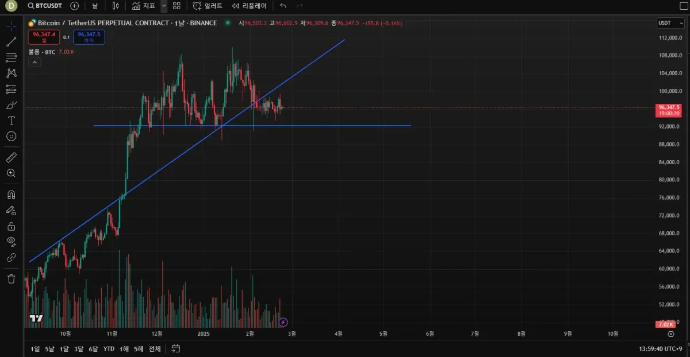Click the 11월 time axis label
The image size is (690, 357).
(x=112, y=333)
